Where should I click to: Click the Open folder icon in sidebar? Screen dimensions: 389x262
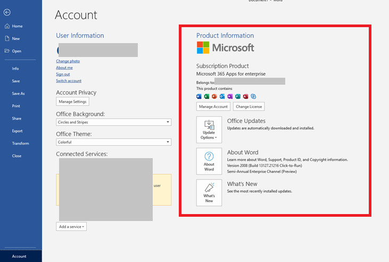(x=7, y=51)
